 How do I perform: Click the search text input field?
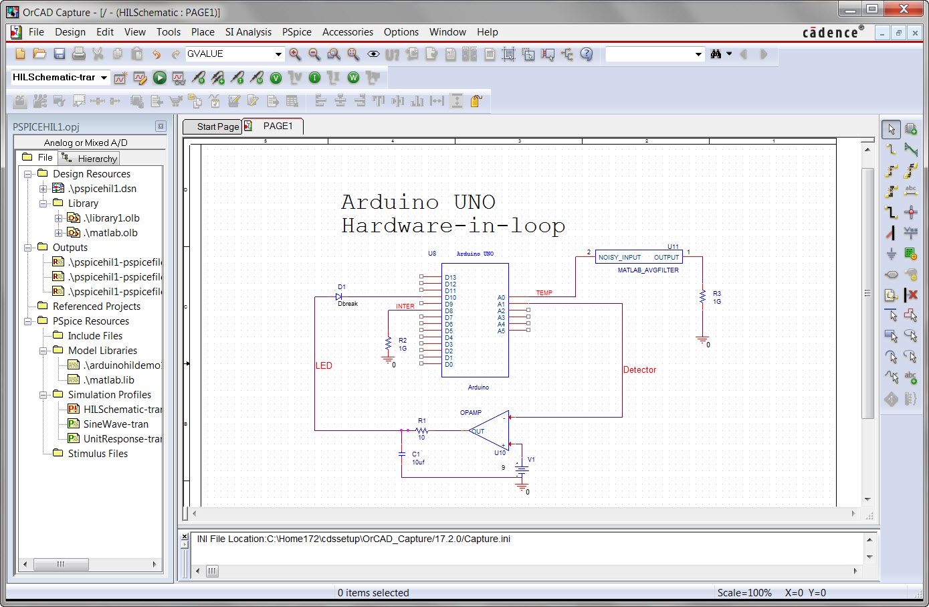(649, 54)
